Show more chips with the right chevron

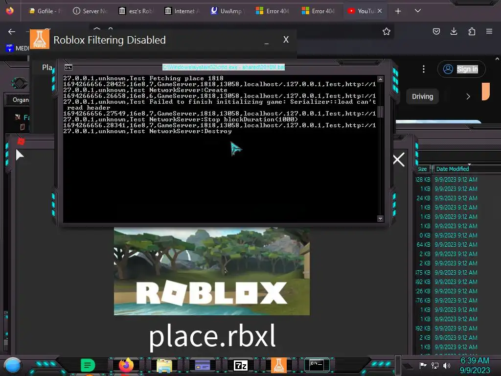468,96
